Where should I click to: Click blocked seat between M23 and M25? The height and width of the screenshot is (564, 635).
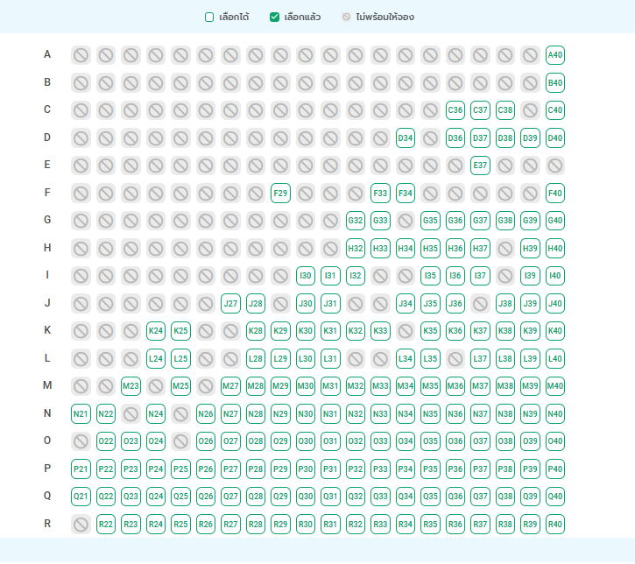pos(156,386)
